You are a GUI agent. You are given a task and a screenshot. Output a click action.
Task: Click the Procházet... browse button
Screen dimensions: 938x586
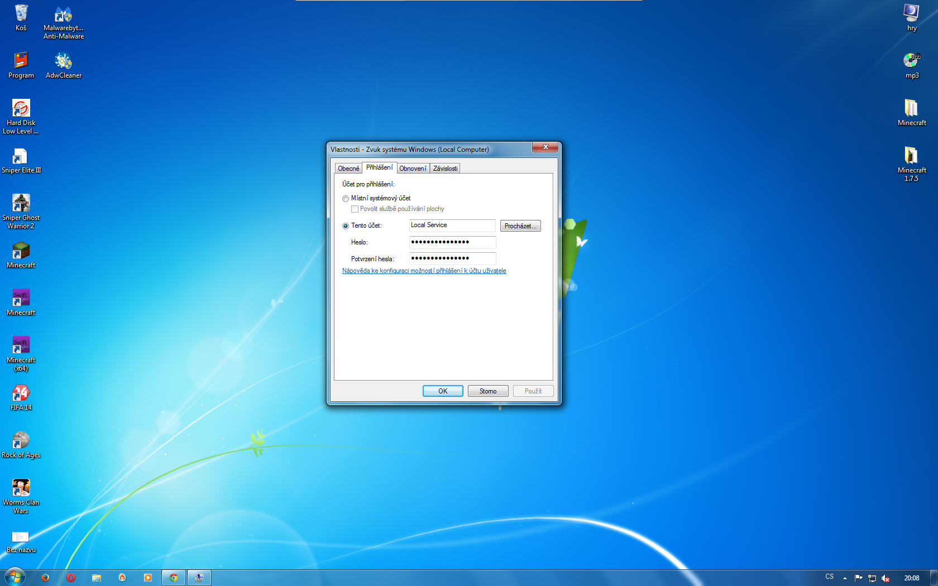point(520,226)
